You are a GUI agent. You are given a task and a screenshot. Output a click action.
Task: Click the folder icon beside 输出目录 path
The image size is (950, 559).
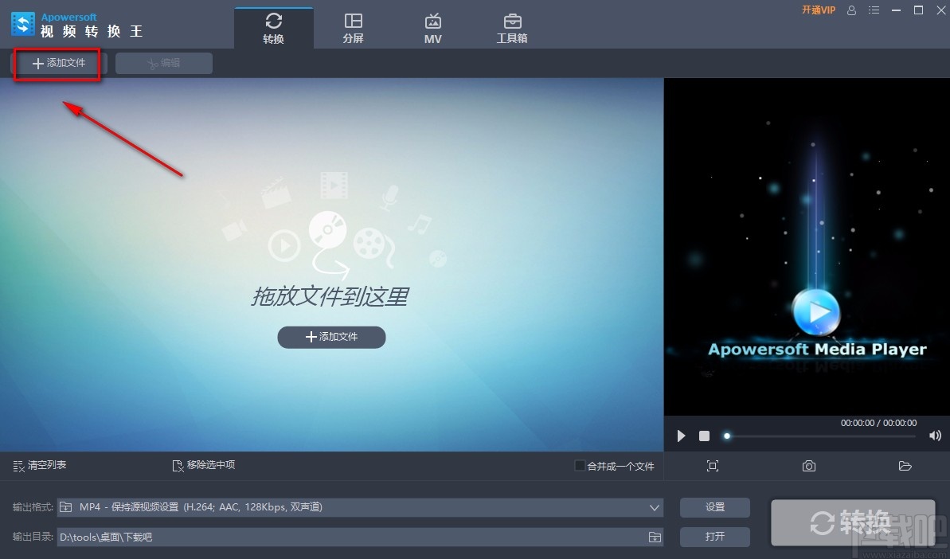tap(655, 537)
